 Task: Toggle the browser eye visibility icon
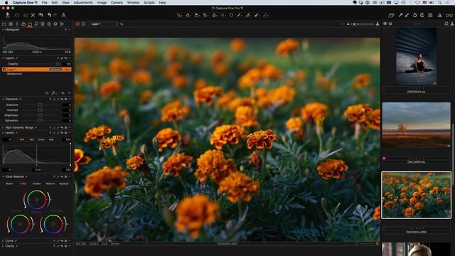click(385, 23)
